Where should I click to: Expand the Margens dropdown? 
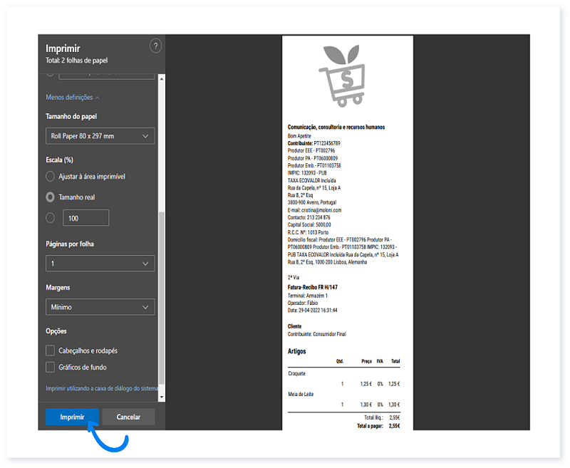pos(100,307)
